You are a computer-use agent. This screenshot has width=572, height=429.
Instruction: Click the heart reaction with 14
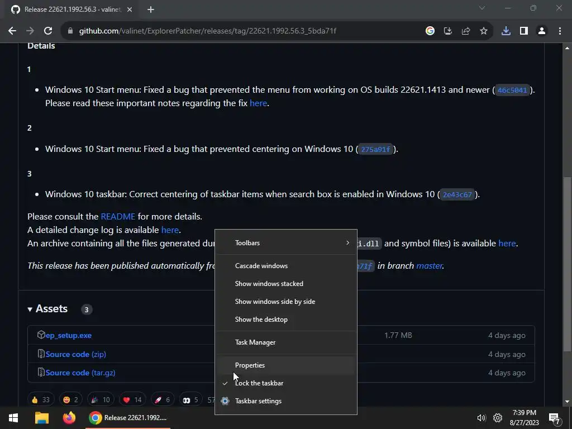click(132, 400)
